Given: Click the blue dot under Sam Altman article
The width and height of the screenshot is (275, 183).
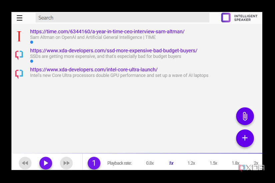Looking at the screenshot, I should tap(32, 42).
